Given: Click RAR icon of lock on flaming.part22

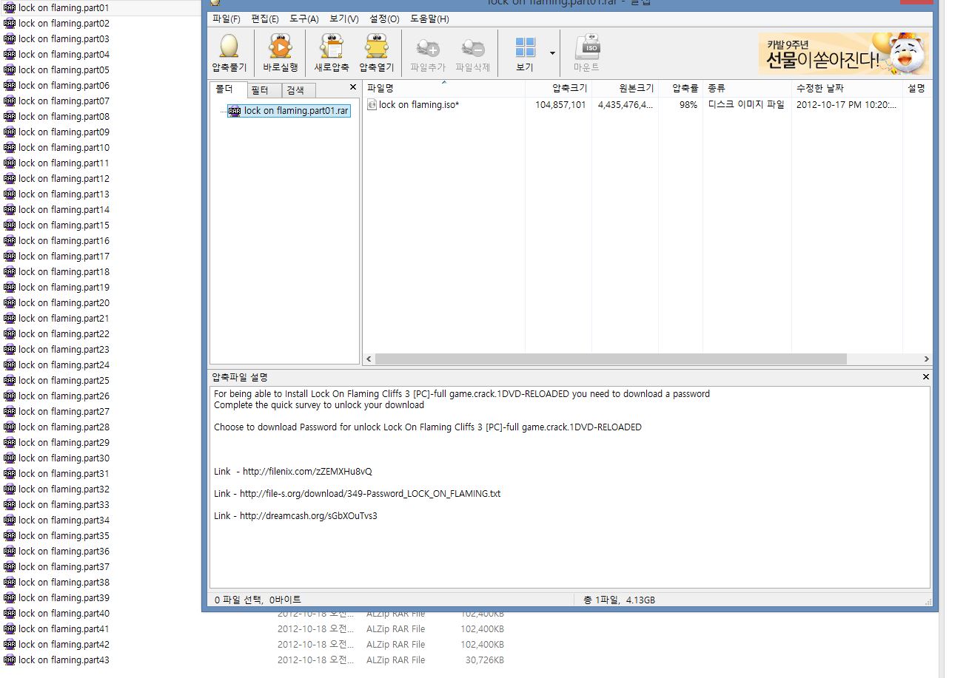Looking at the screenshot, I should click(x=10, y=334).
